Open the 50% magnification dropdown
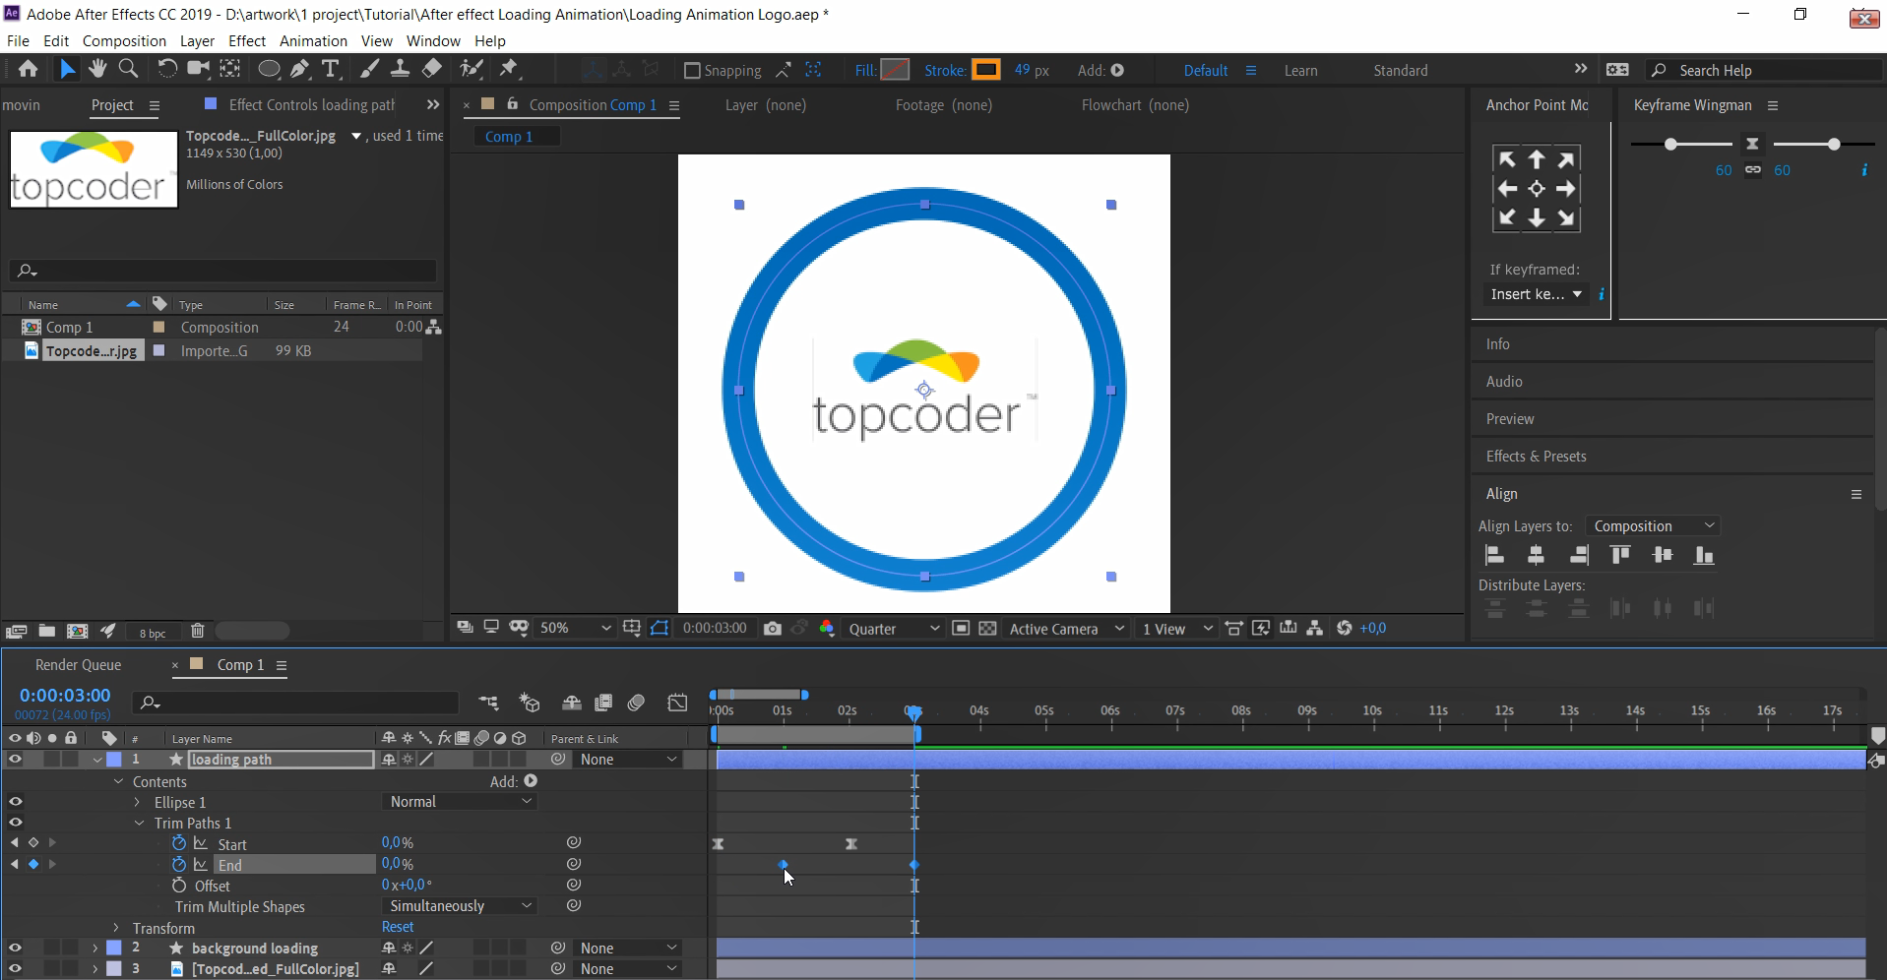1887x980 pixels. [575, 628]
